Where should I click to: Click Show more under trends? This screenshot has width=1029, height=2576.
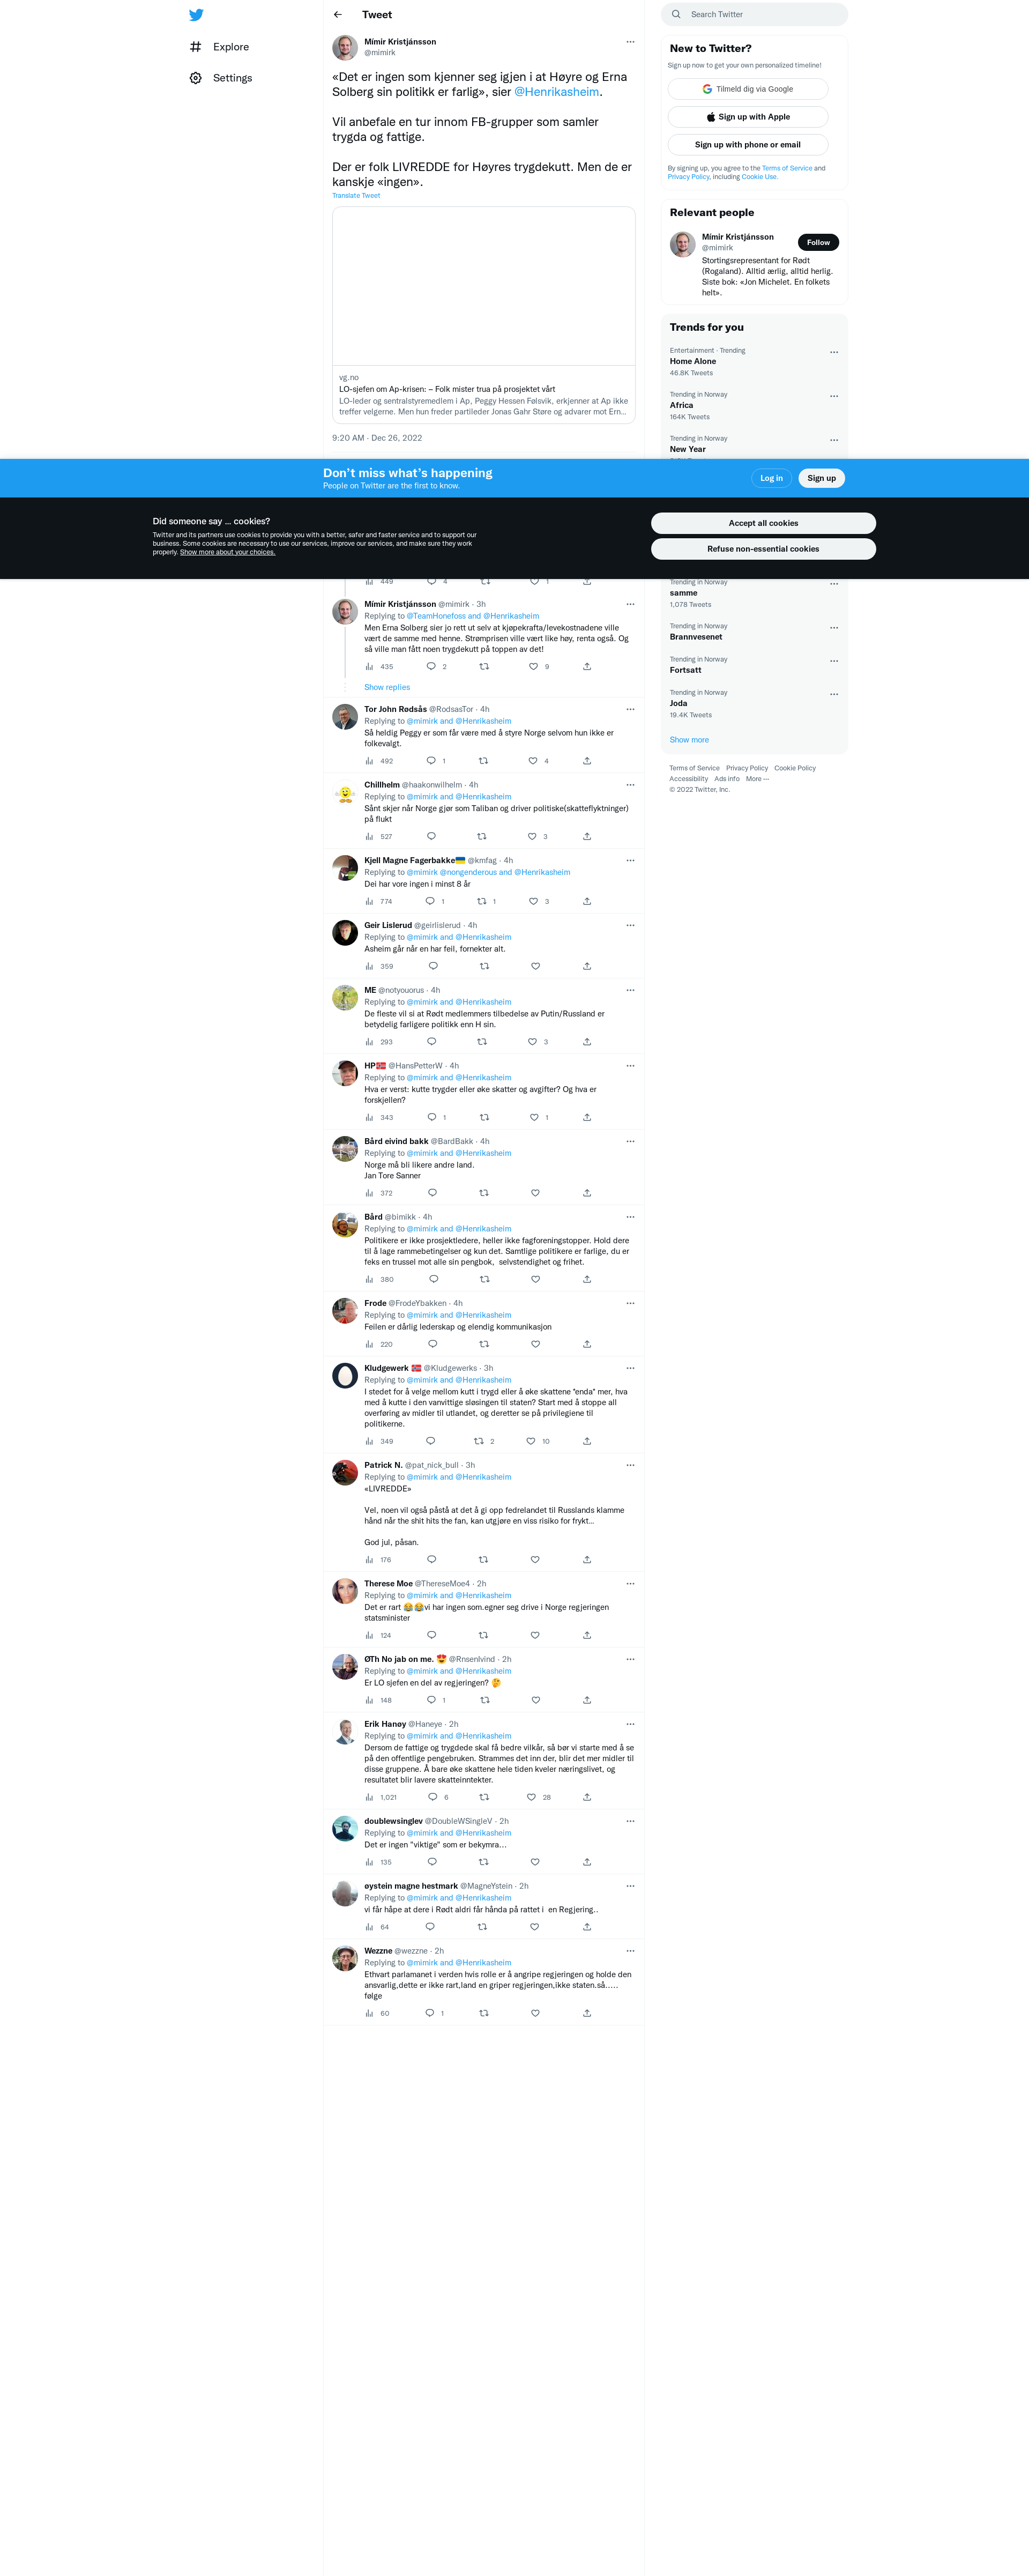point(689,740)
